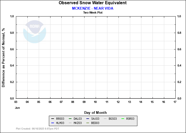
Task: Click the RRO03 legend entry
Action: coord(58,119)
